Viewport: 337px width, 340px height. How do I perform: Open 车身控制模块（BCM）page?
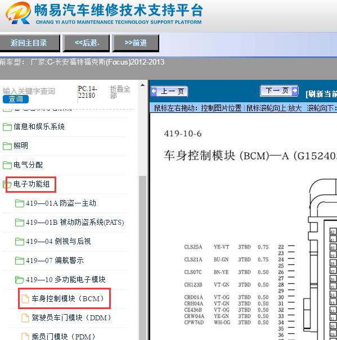tap(68, 298)
